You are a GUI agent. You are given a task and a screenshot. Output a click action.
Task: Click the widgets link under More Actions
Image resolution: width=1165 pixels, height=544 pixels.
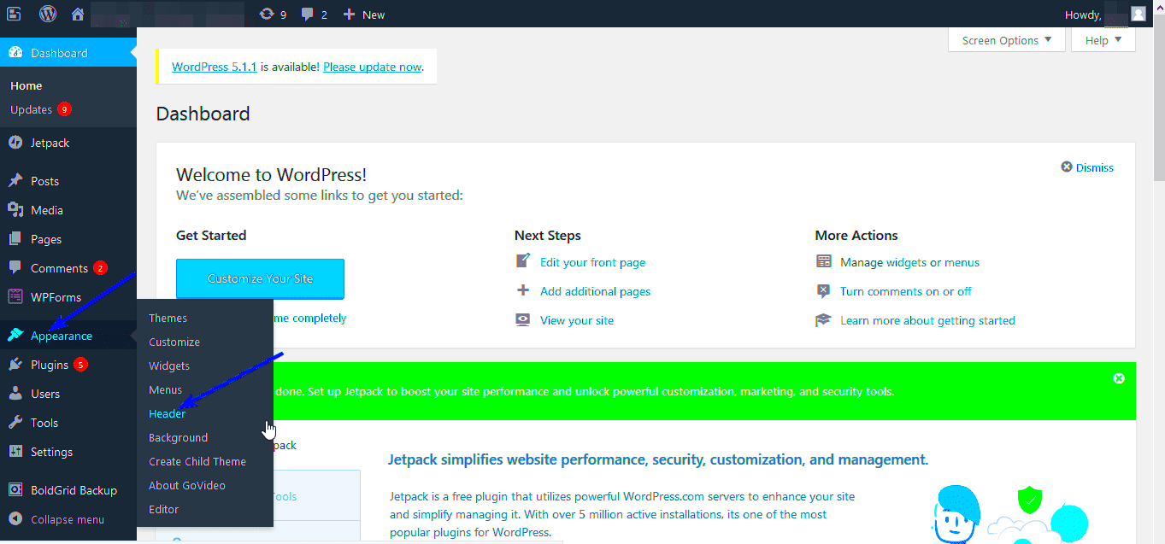point(906,262)
